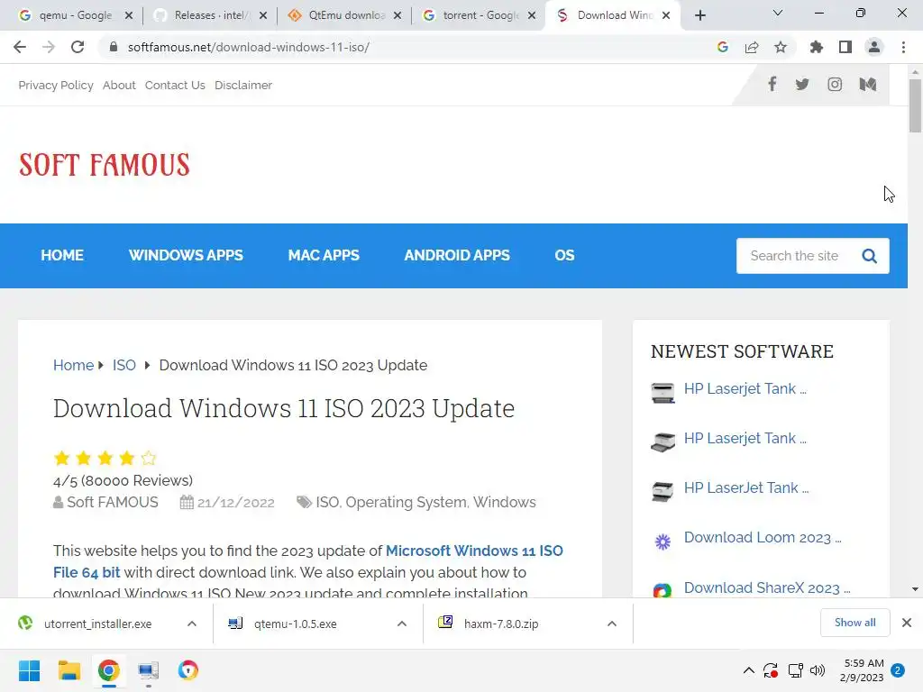The width and height of the screenshot is (923, 692).
Task: Switch to torrent Google tab
Action: (x=478, y=15)
